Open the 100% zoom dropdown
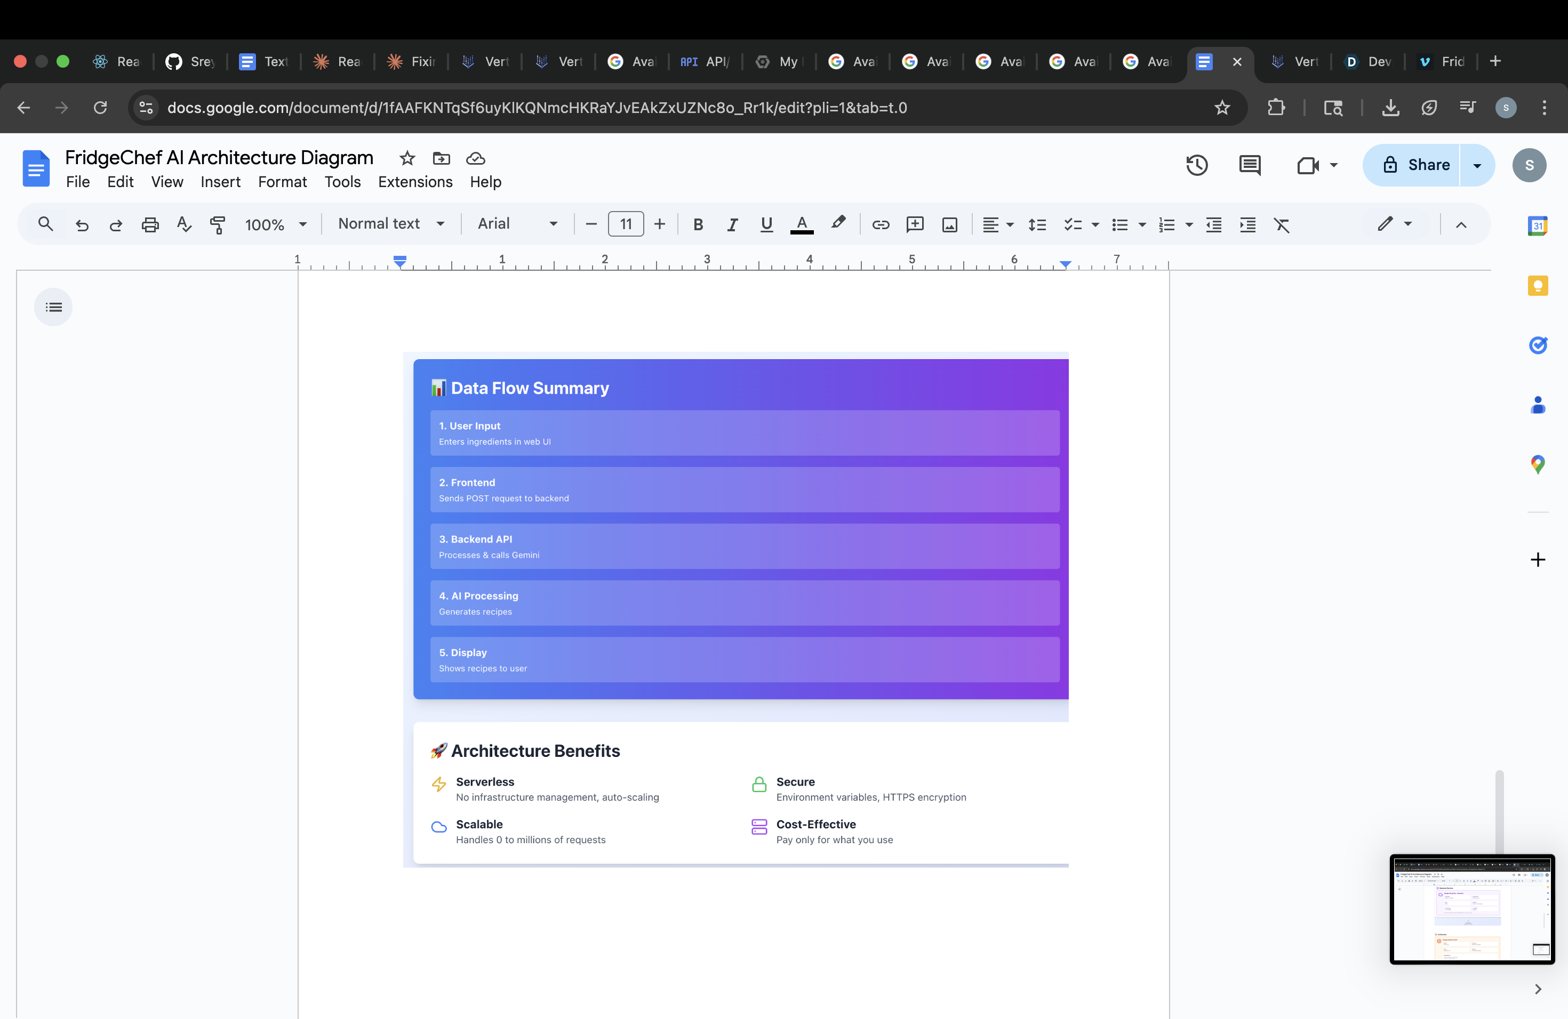The width and height of the screenshot is (1568, 1019). pos(275,224)
